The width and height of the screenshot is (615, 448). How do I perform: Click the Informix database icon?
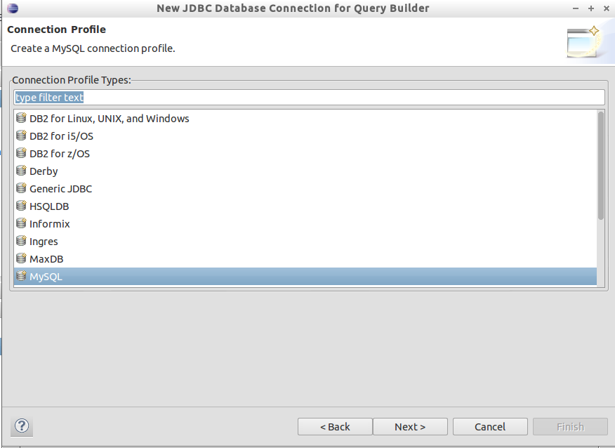[x=21, y=223]
